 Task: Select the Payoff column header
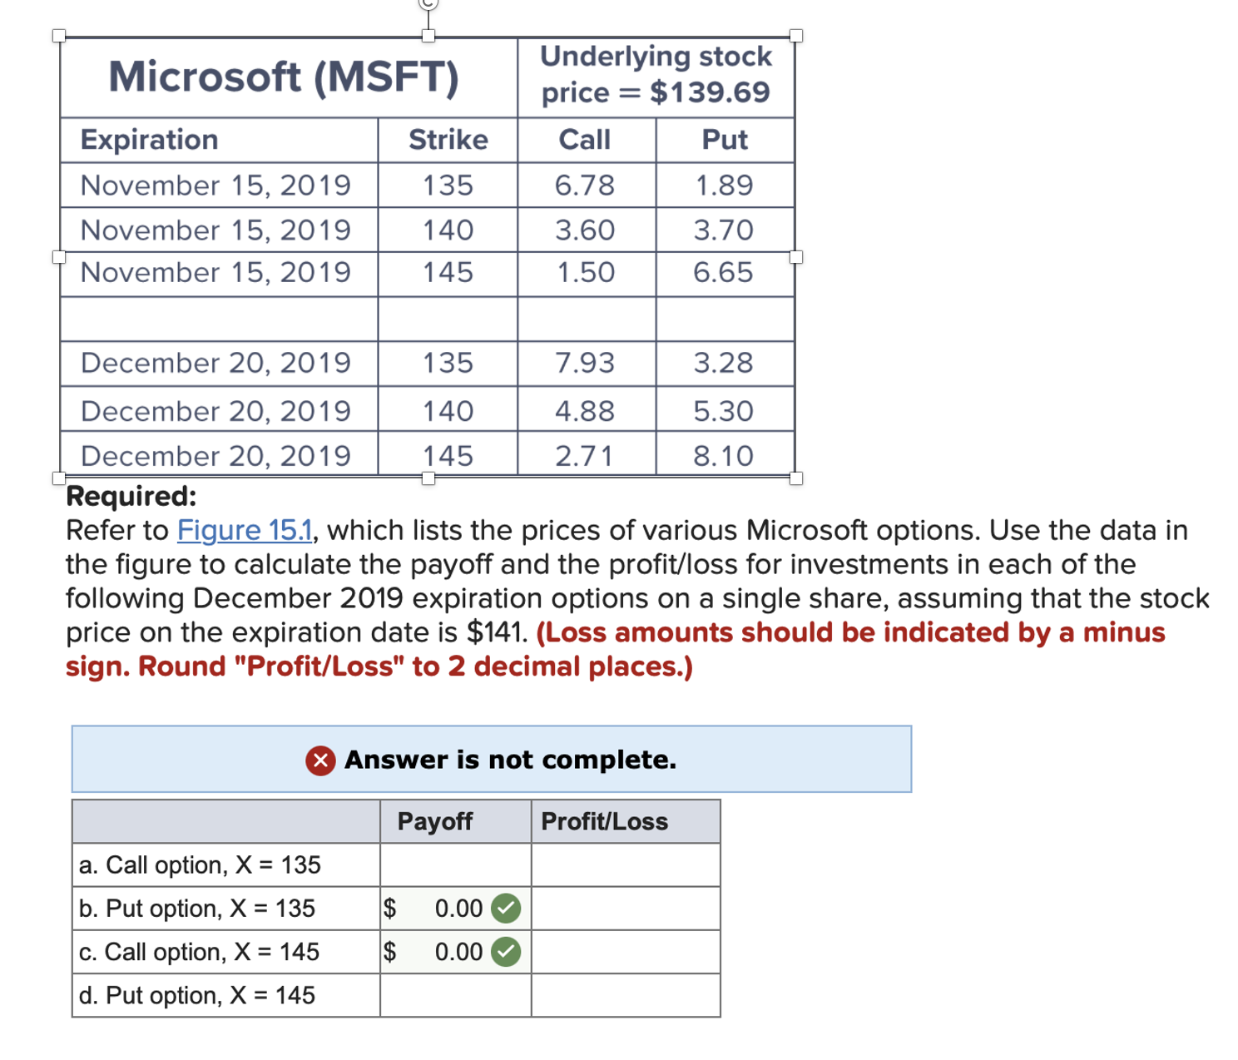point(436,821)
